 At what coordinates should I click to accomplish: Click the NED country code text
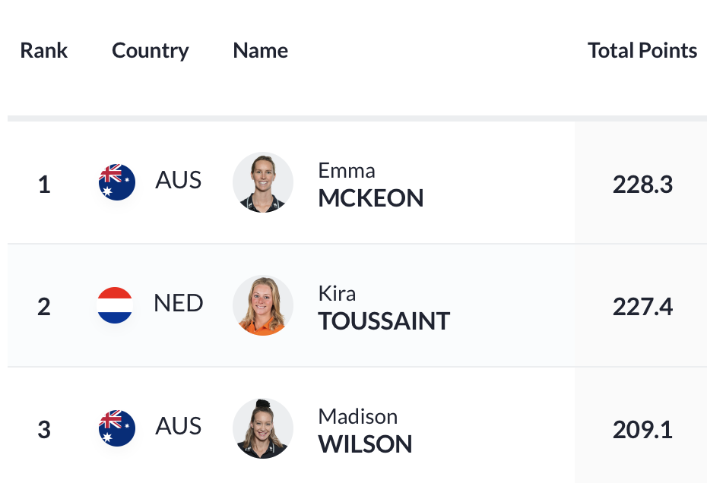coord(179,303)
